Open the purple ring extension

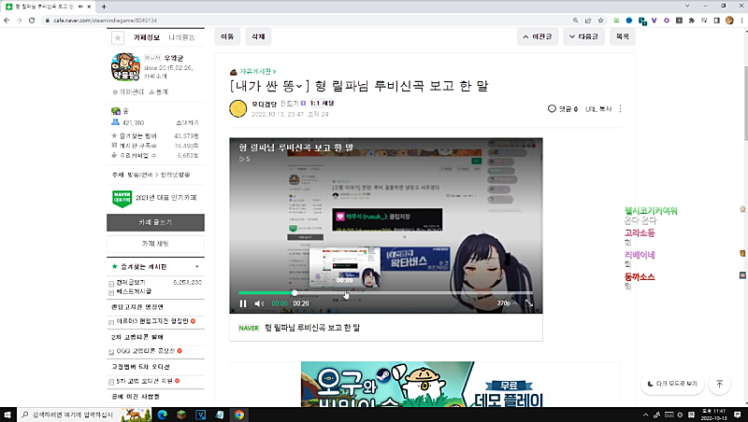(x=667, y=21)
